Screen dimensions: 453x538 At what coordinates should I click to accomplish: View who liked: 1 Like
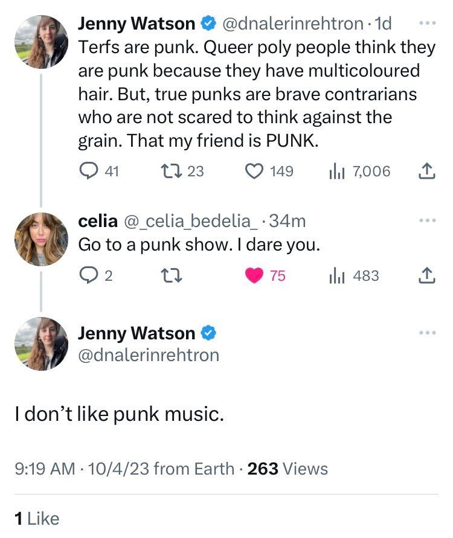click(x=37, y=517)
